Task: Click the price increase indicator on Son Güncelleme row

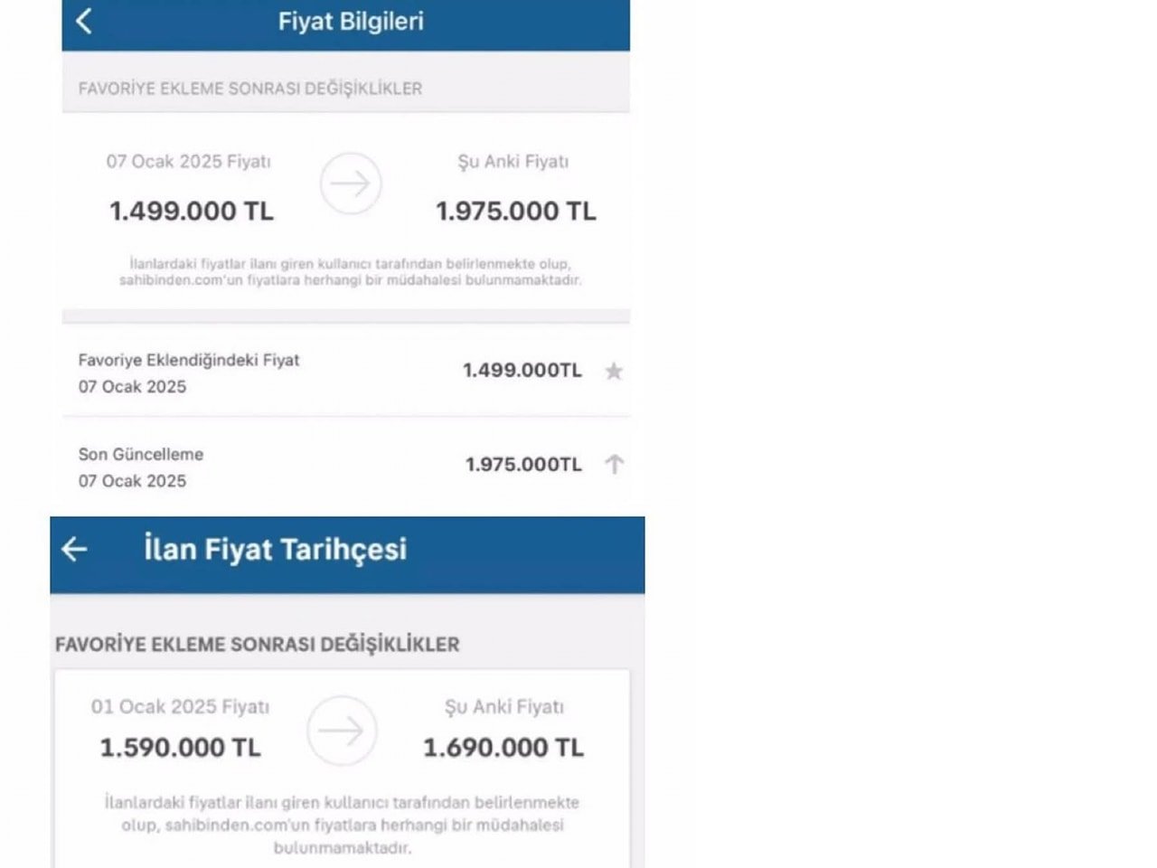Action: 616,464
